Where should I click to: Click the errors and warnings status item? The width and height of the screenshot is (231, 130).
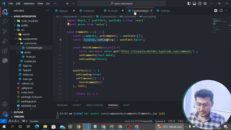coord(14,121)
